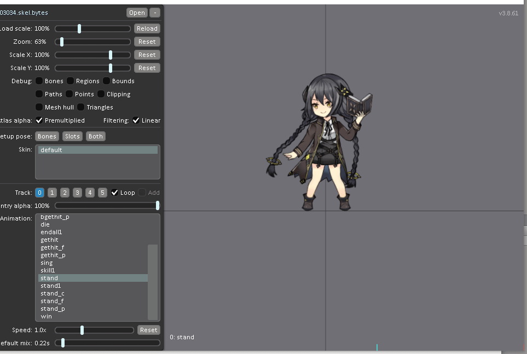Disable the Loop checkbox
This screenshot has height=354, width=527.
click(x=114, y=193)
